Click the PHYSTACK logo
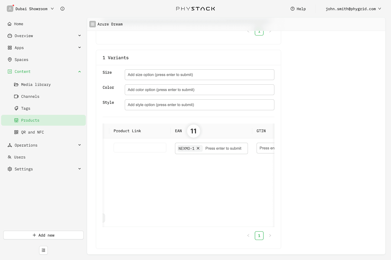This screenshot has width=391, height=260. [x=195, y=9]
